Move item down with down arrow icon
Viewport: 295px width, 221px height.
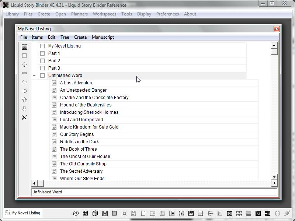click(x=24, y=109)
